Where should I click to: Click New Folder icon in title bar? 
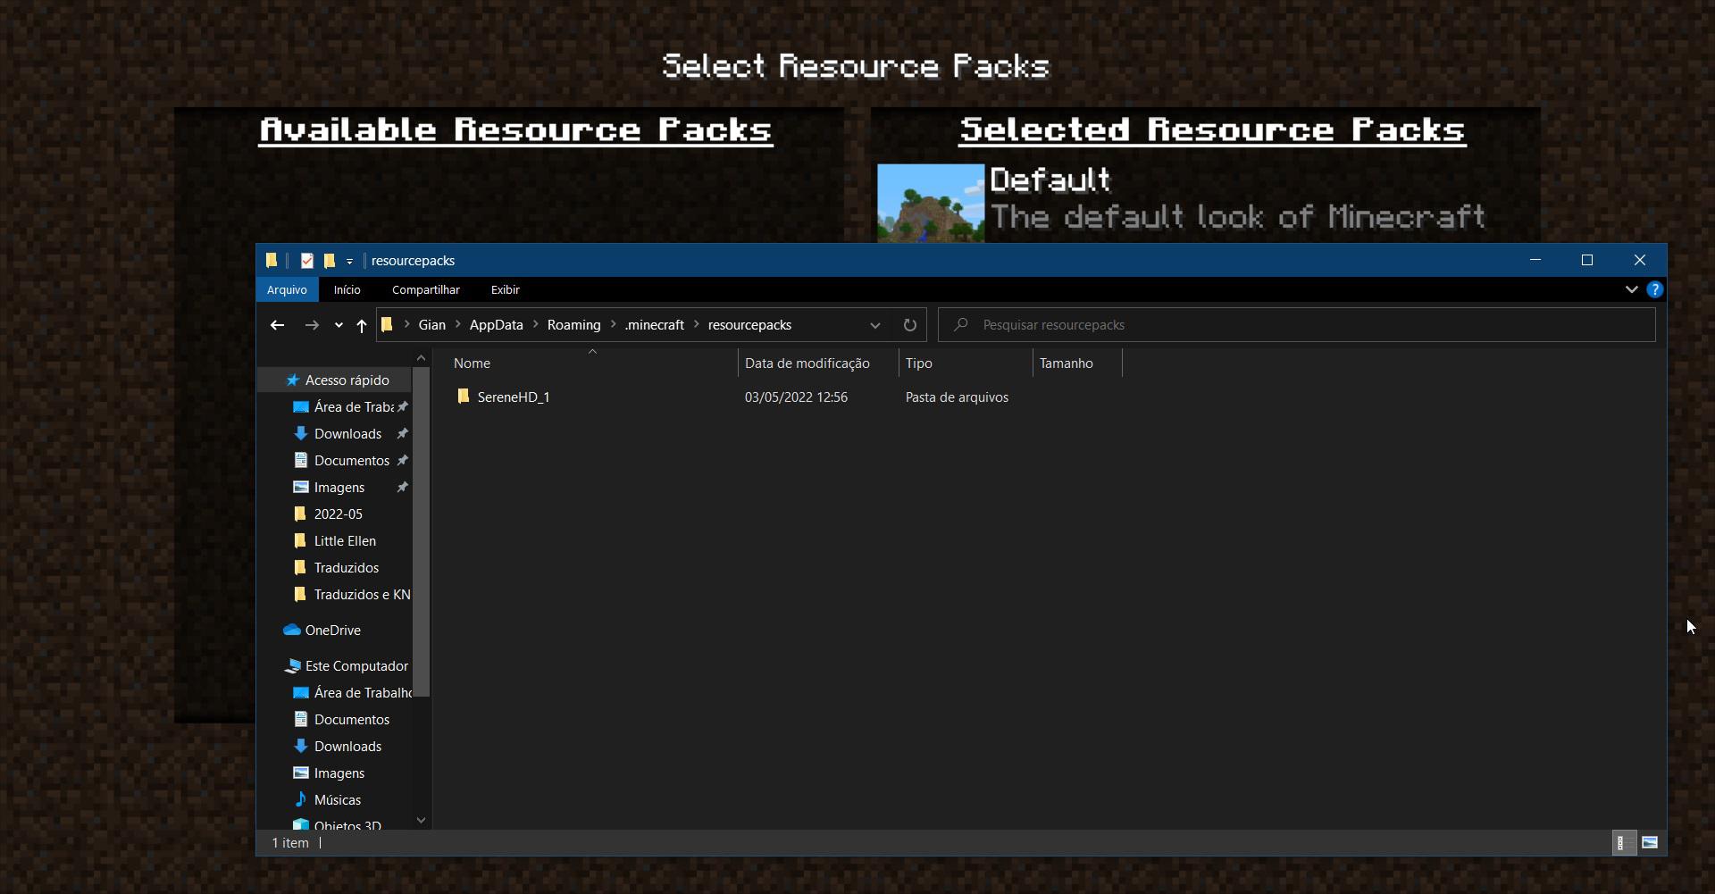(x=330, y=261)
